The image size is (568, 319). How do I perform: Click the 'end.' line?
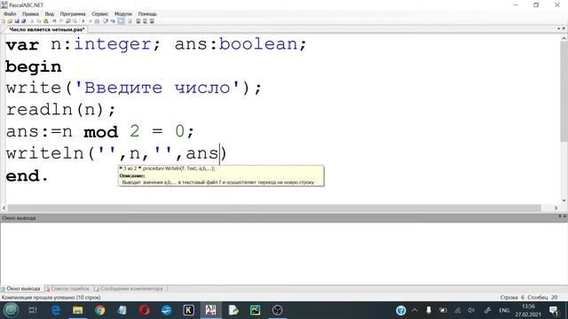click(27, 175)
